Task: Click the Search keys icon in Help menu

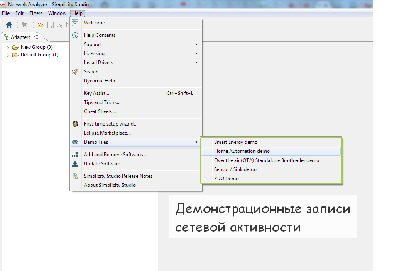Action: [x=75, y=72]
